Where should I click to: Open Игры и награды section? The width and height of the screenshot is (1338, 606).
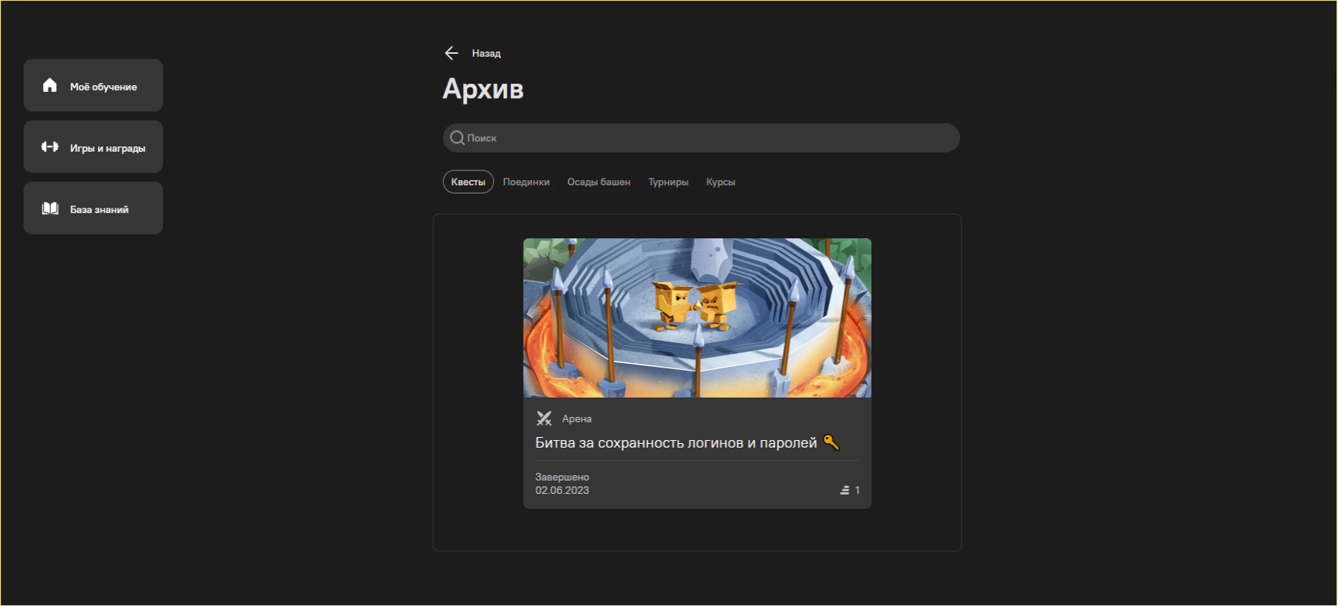coord(93,146)
